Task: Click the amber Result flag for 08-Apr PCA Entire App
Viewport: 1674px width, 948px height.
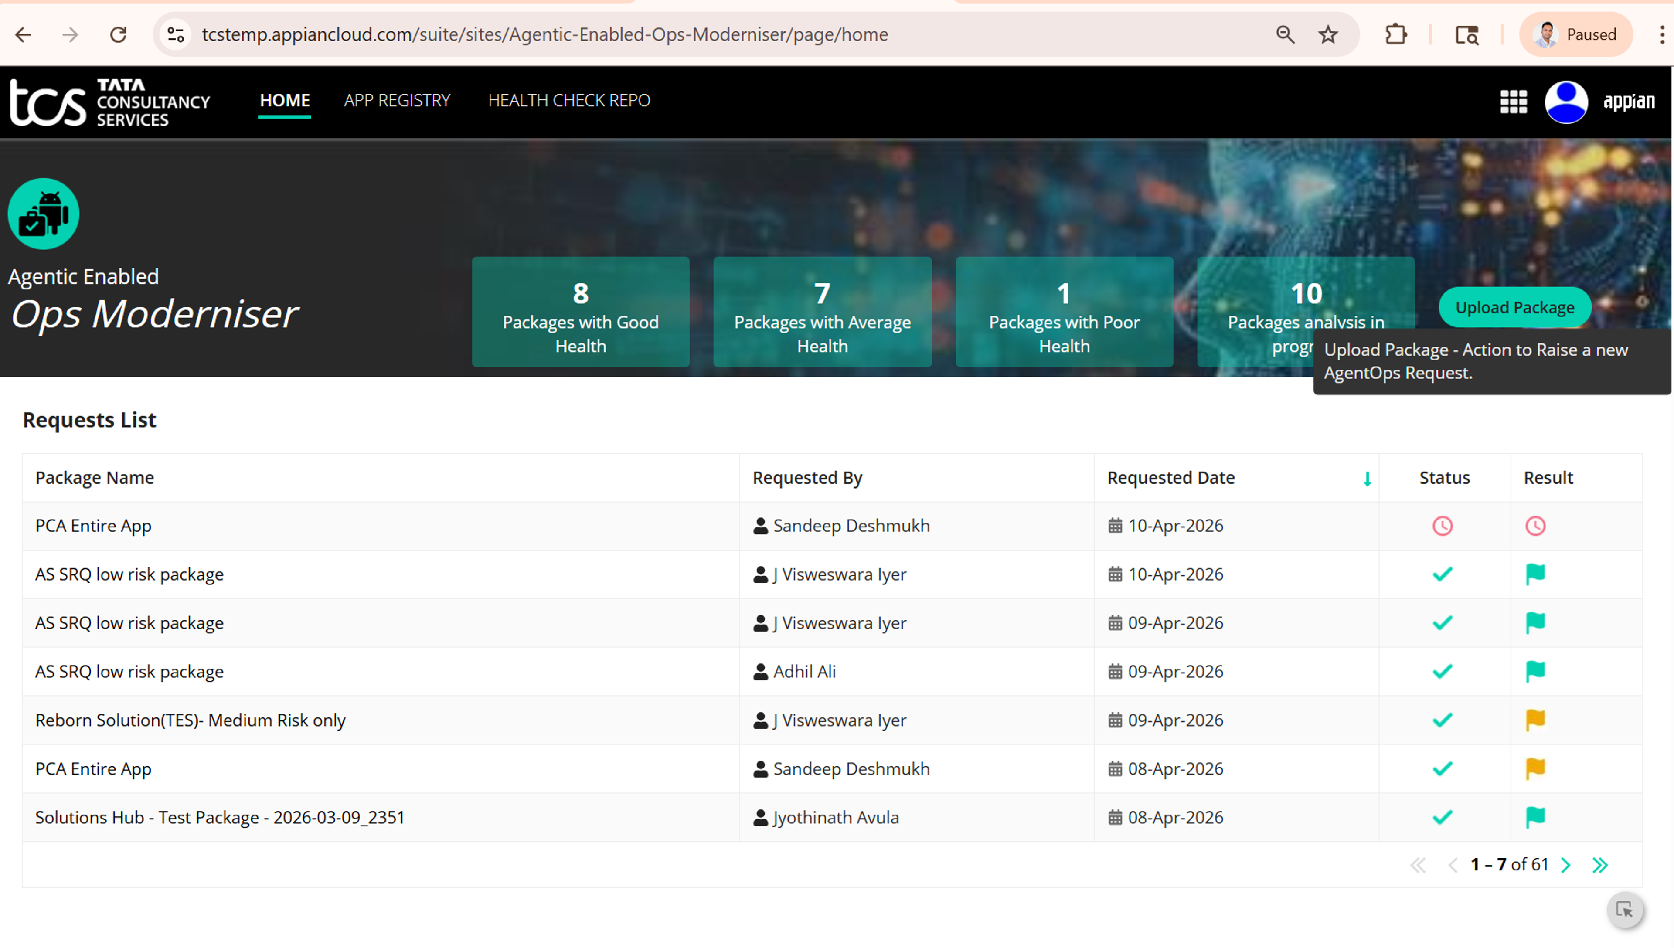Action: coord(1534,768)
